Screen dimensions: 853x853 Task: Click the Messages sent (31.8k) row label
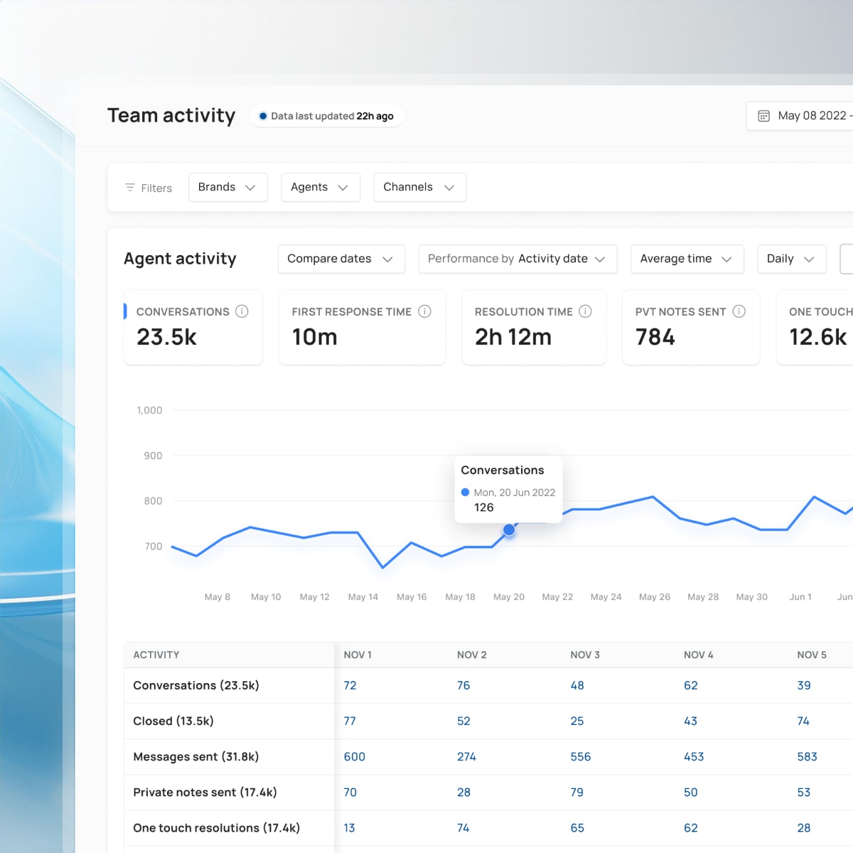(196, 756)
